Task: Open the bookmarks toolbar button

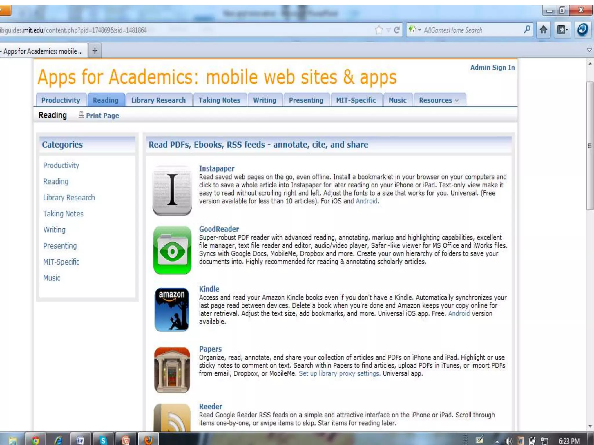Action: [x=562, y=30]
